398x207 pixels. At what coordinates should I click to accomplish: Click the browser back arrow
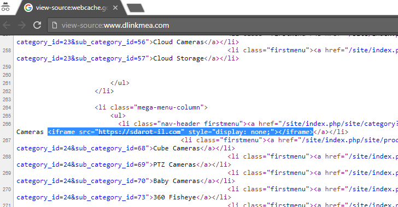point(7,25)
